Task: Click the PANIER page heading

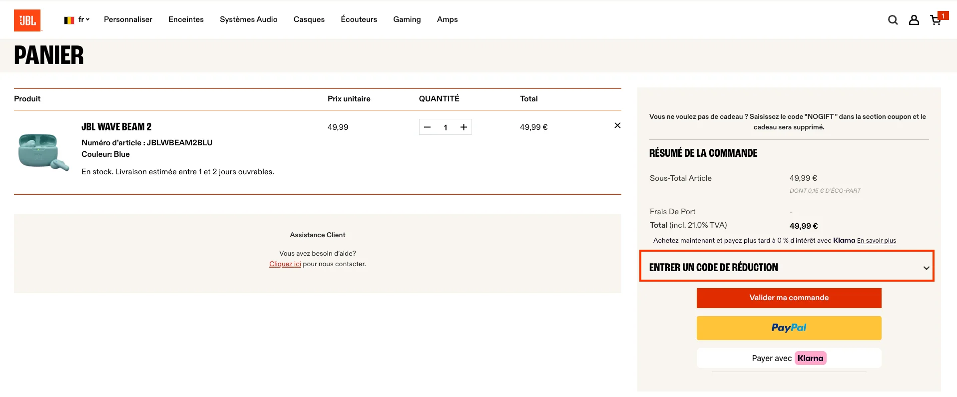Action: (x=49, y=55)
